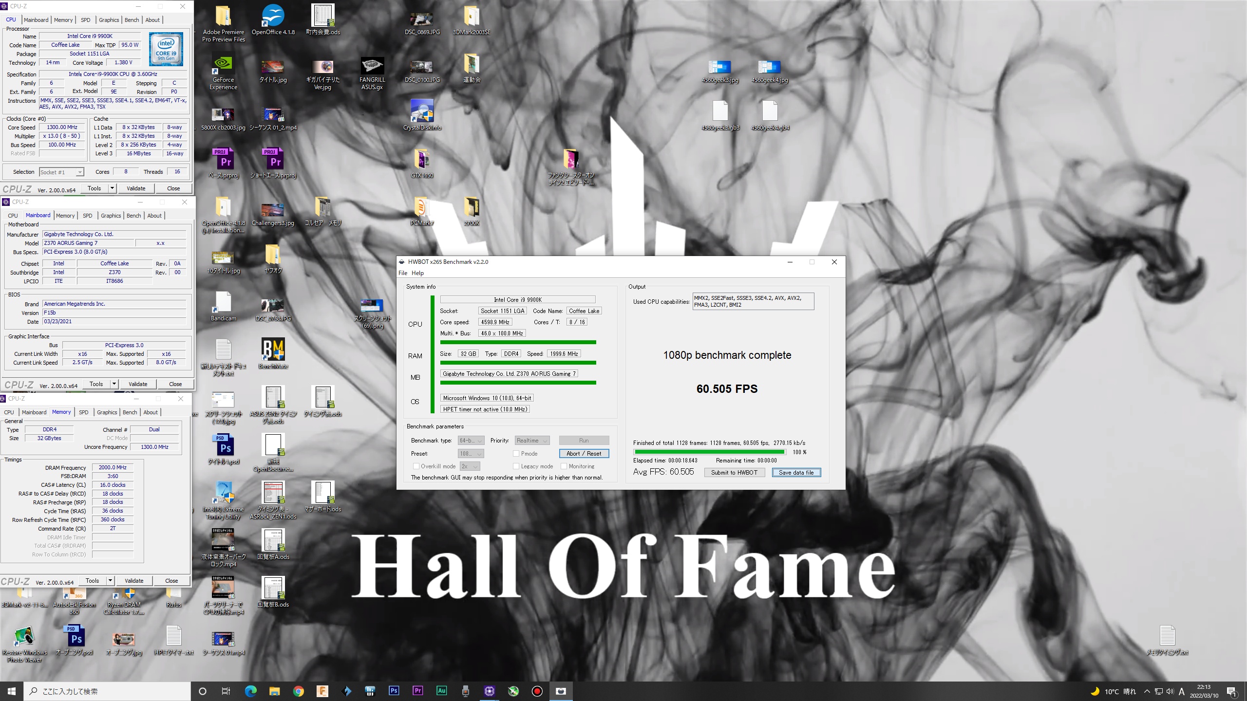Toggle the Monitoring checkbox

coord(564,466)
